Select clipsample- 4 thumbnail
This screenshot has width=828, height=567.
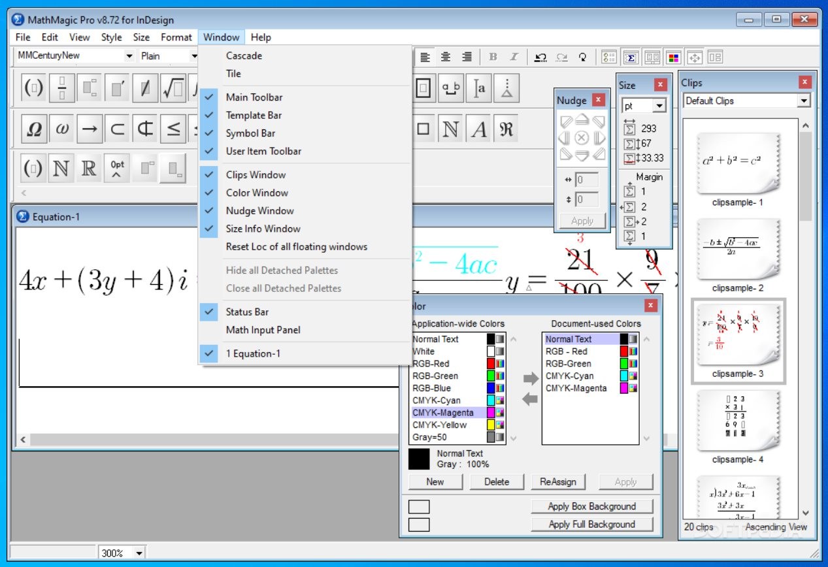click(x=737, y=421)
